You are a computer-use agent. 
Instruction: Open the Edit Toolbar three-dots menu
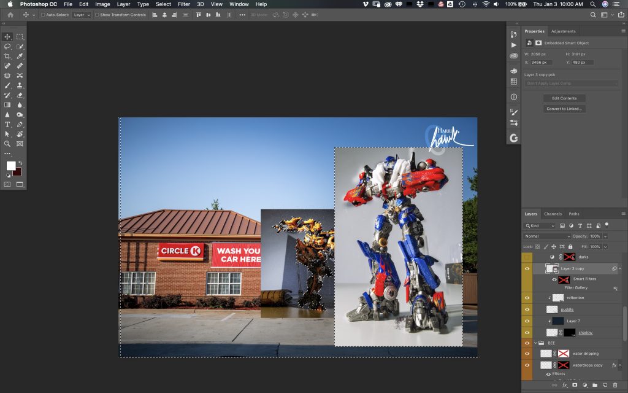pyautogui.click(x=7, y=153)
